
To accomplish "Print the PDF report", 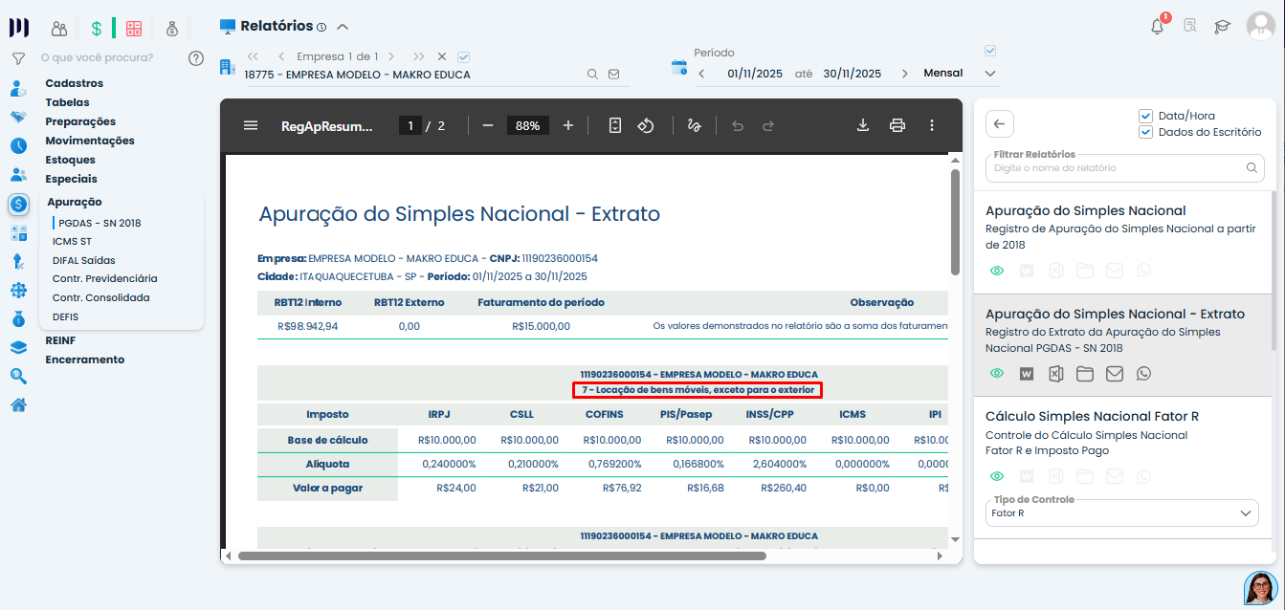I will tap(897, 125).
